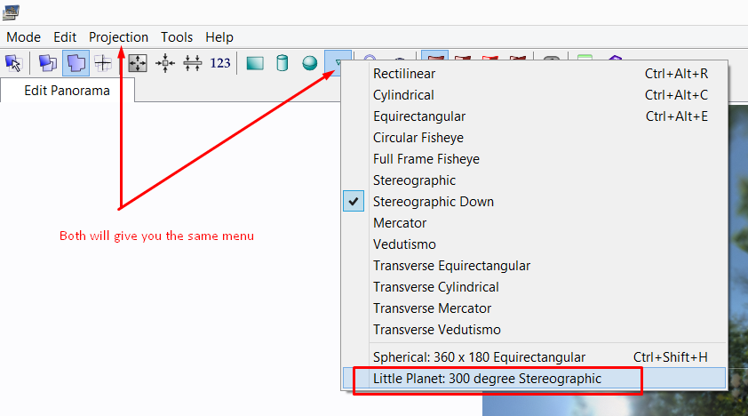
Task: Click the straighten horizon toolbar icon
Action: coord(193,63)
